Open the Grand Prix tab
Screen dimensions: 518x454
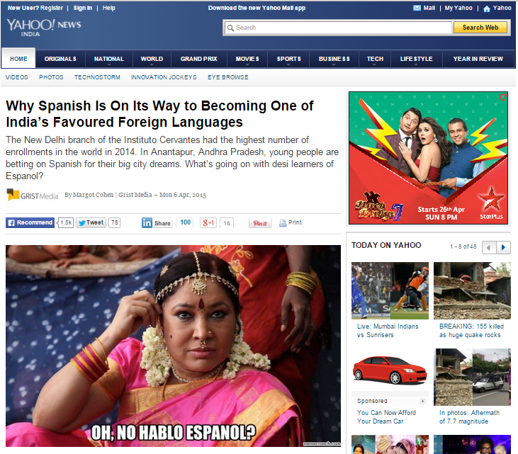(x=199, y=59)
